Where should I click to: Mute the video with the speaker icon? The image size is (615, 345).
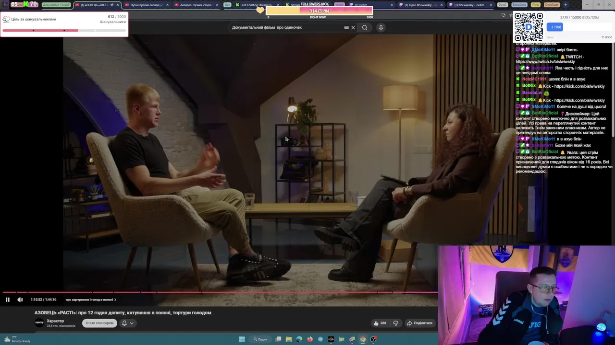point(20,299)
